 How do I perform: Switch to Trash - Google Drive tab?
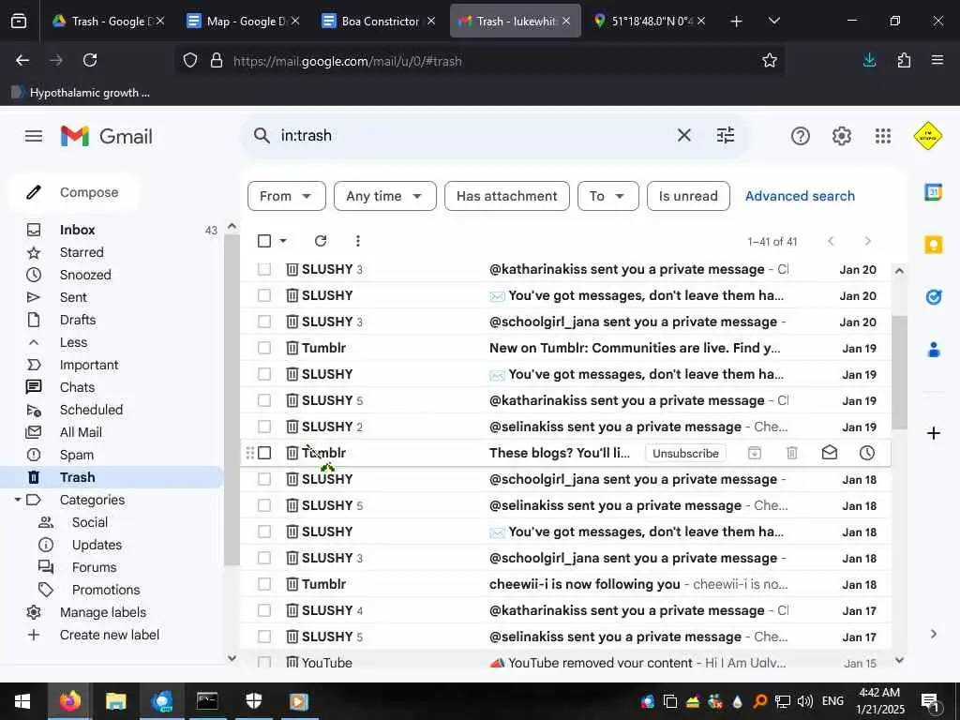tap(109, 21)
